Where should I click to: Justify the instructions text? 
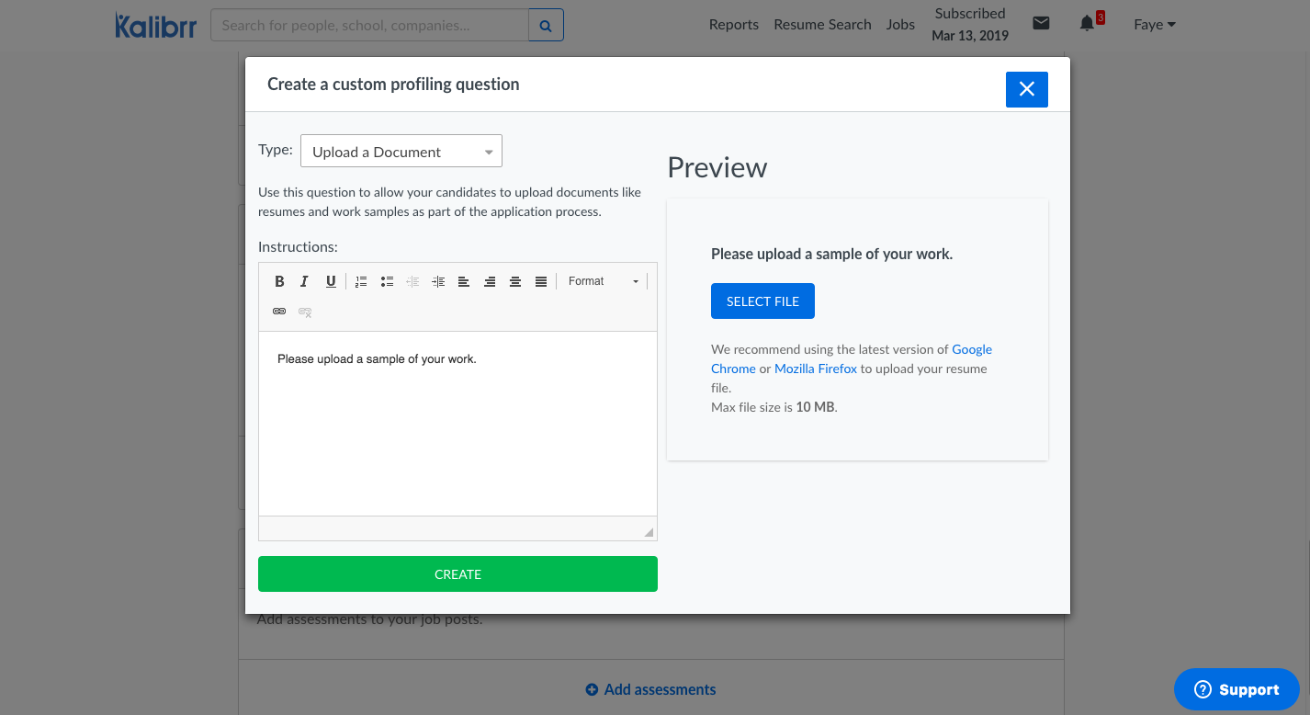(541, 281)
